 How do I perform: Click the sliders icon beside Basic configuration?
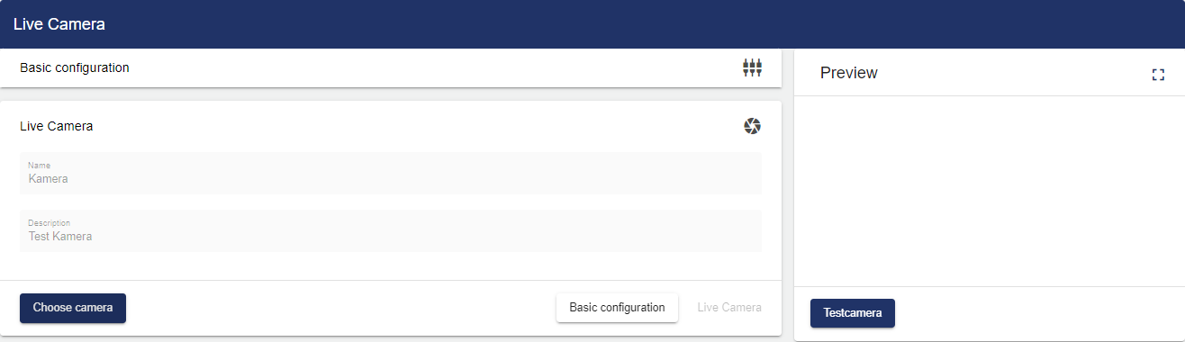coord(752,67)
